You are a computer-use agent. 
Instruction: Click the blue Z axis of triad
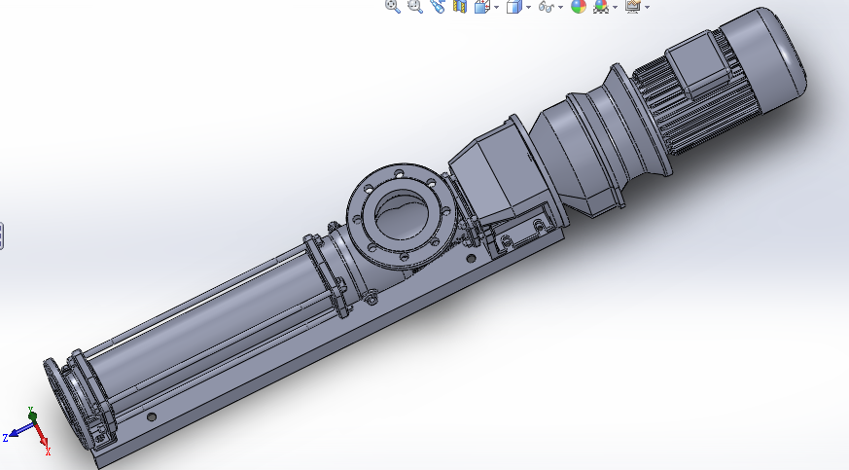pos(19,430)
